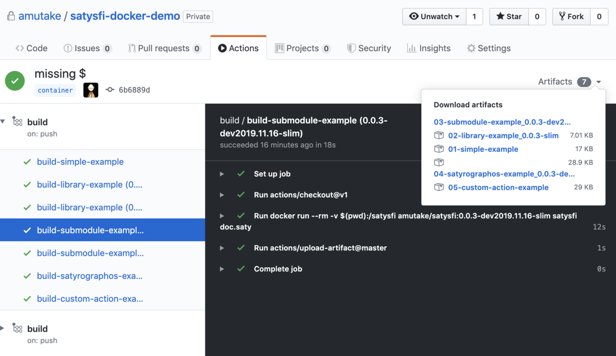Click the package icon beside 01-simple-example
Image resolution: width=616 pixels, height=356 pixels.
pos(439,149)
